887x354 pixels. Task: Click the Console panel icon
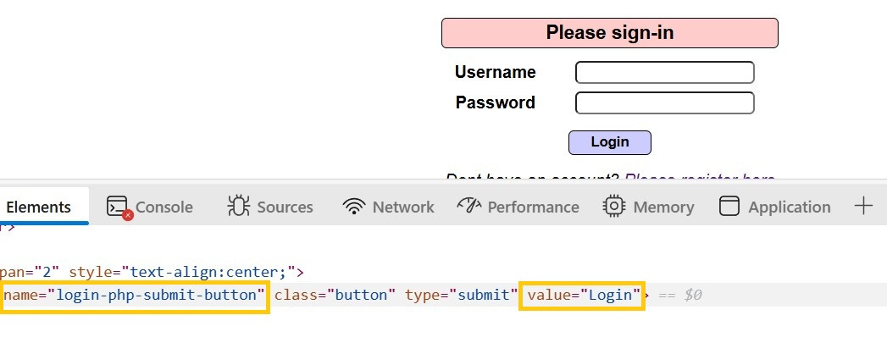click(117, 207)
